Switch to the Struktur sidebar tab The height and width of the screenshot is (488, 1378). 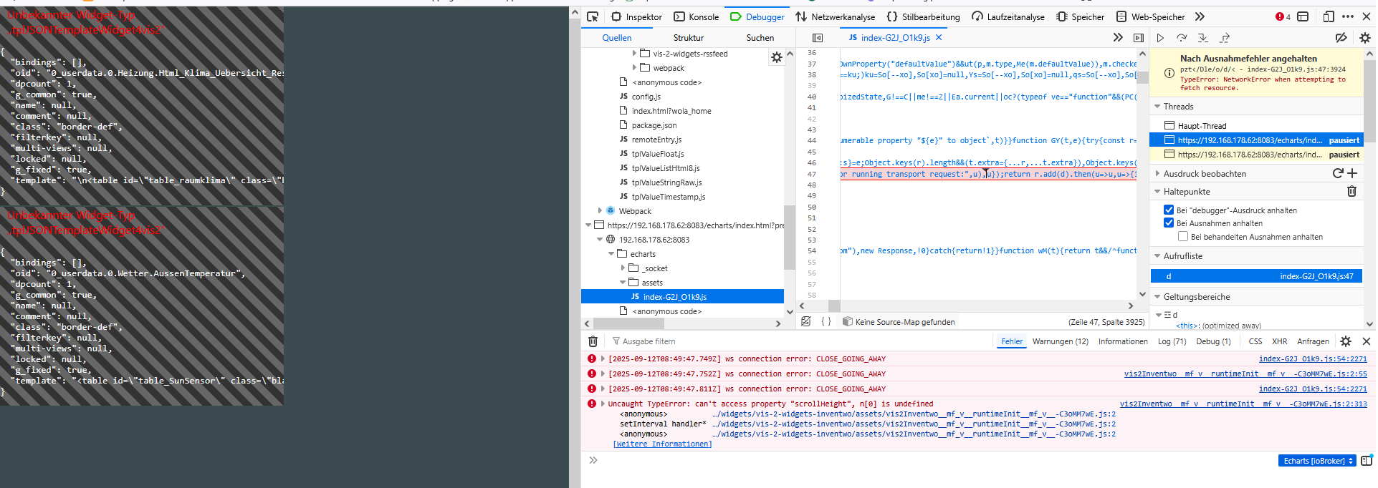[x=688, y=38]
